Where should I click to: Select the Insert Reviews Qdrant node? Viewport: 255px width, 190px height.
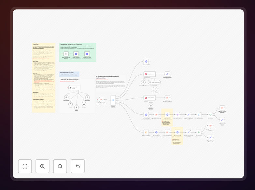149,74
